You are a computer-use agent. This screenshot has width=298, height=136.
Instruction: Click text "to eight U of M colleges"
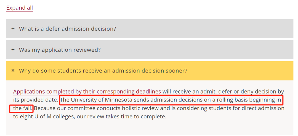(x=43, y=116)
